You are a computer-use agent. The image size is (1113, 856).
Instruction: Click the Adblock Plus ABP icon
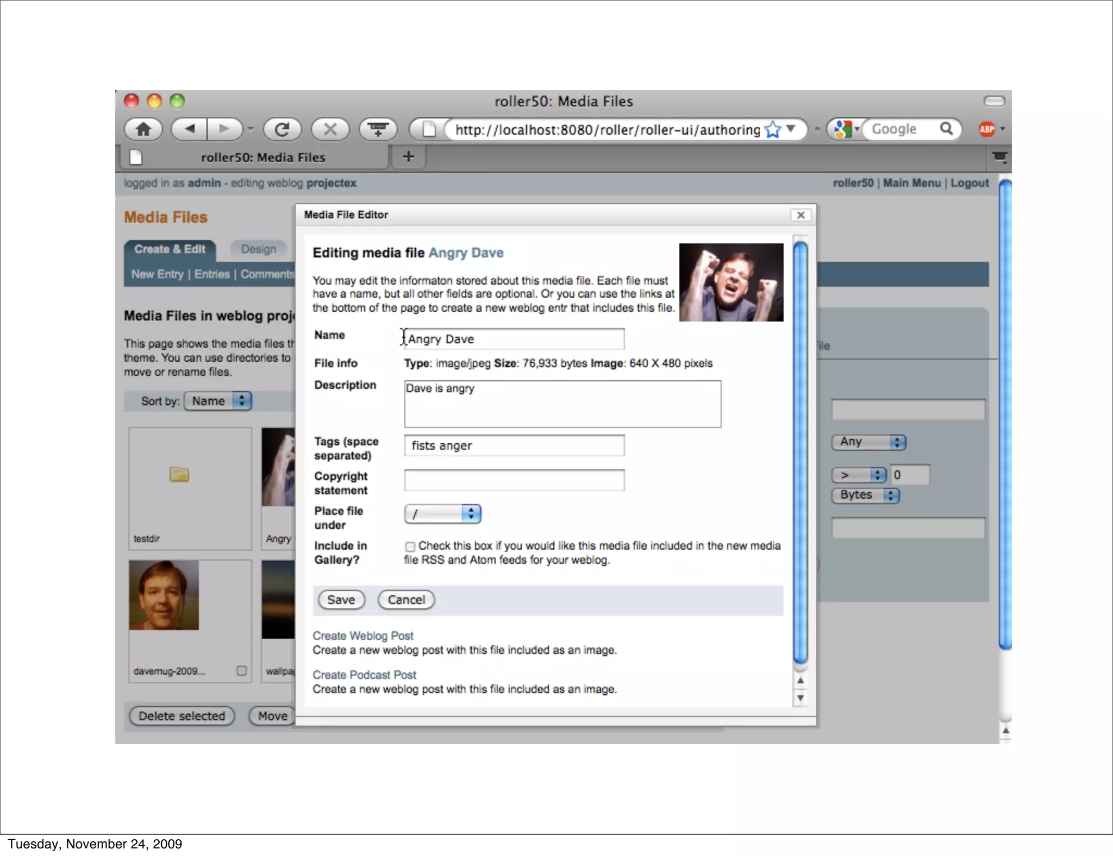point(986,129)
